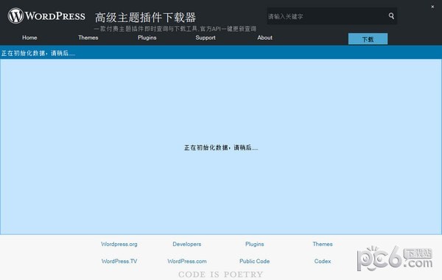Image resolution: width=442 pixels, height=280 pixels.
Task: Click the blue 下载 download button
Action: [368, 39]
